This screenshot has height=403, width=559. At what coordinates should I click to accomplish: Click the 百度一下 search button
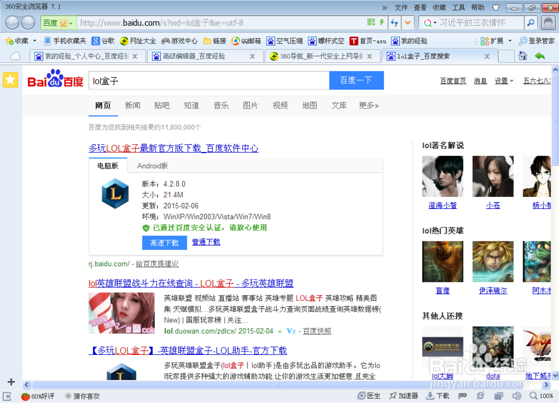356,80
